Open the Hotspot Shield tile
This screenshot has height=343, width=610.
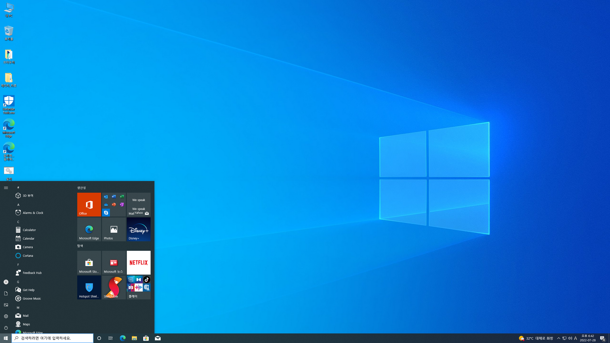coord(89,288)
